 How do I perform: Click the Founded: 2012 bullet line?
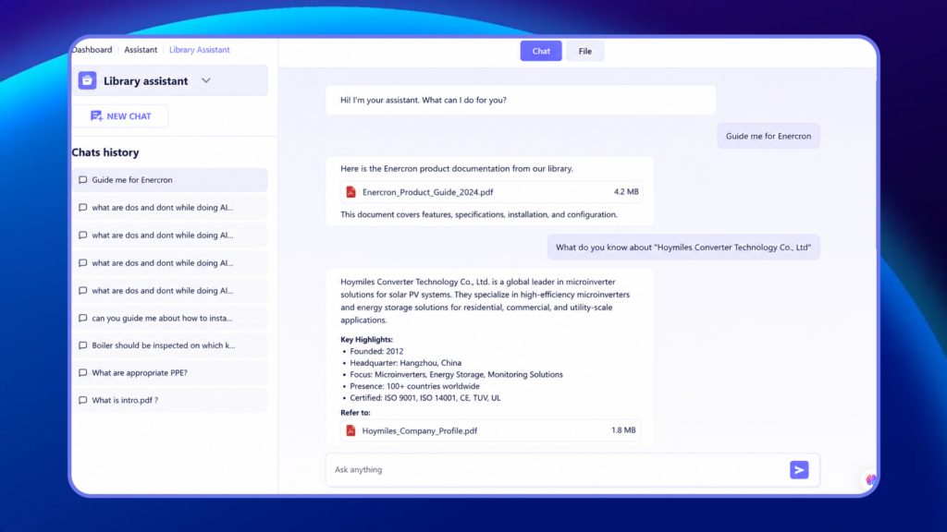coord(376,351)
